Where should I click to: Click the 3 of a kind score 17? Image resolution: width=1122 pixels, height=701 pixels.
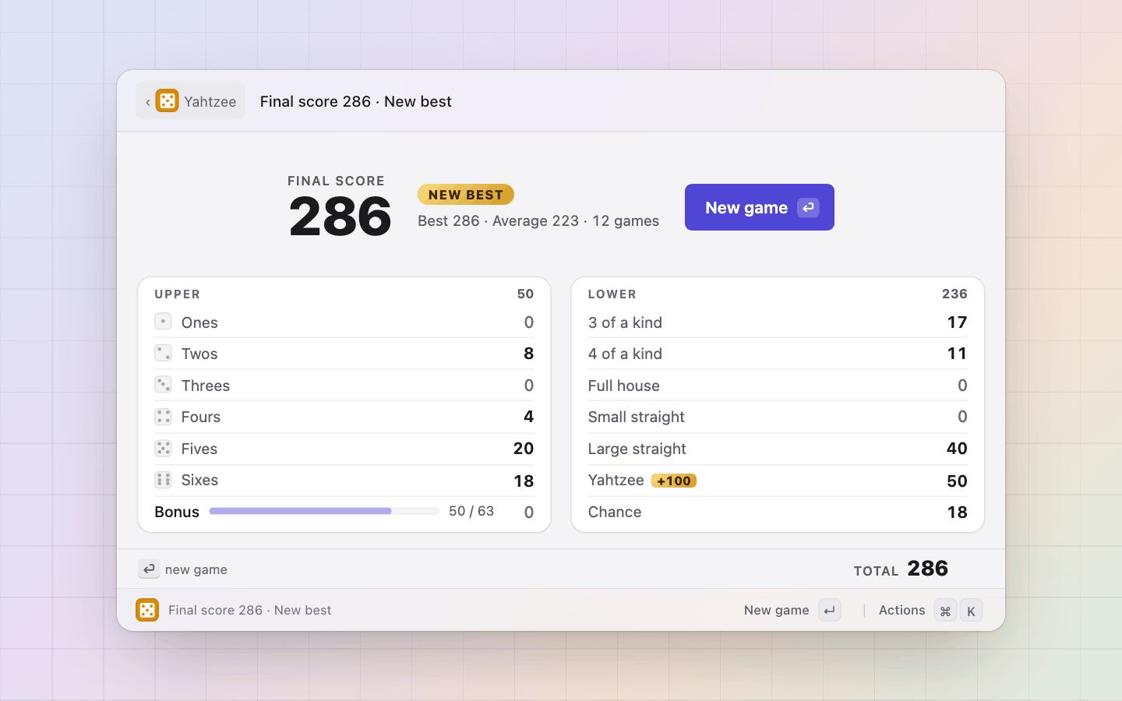pyautogui.click(x=958, y=322)
